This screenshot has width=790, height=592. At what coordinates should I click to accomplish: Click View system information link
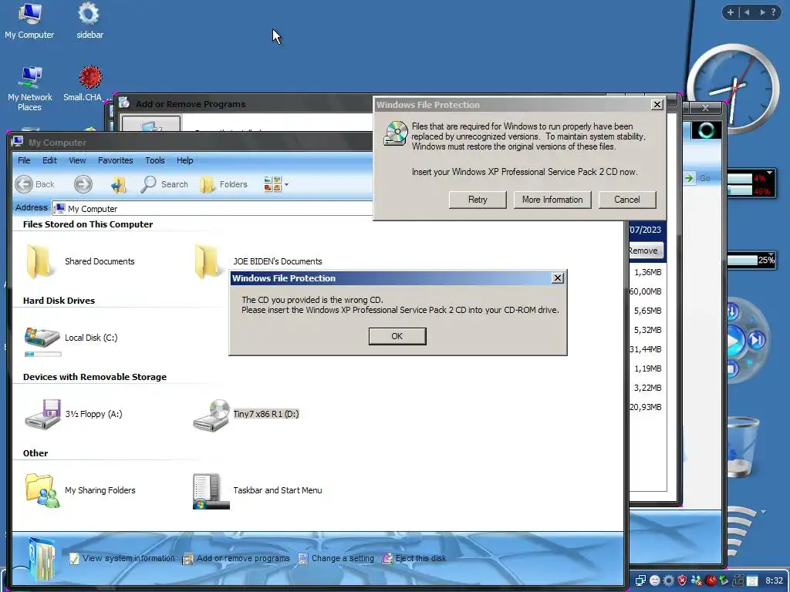tap(123, 558)
